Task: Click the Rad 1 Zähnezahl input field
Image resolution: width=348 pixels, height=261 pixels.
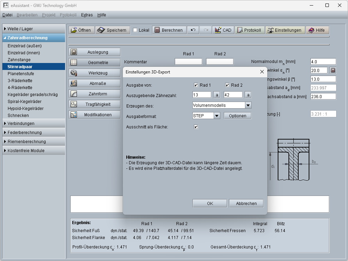Action: (201, 95)
